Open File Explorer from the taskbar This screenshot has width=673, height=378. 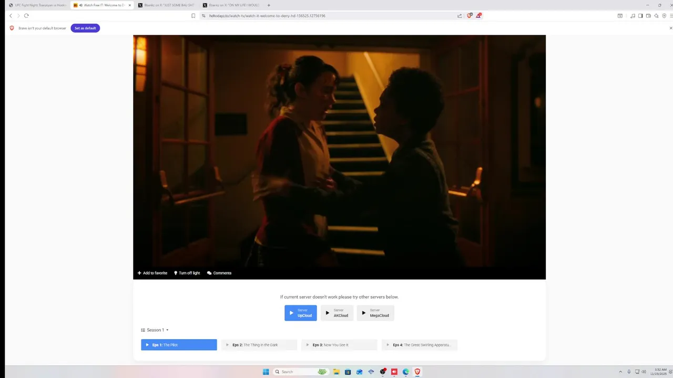pos(336,372)
